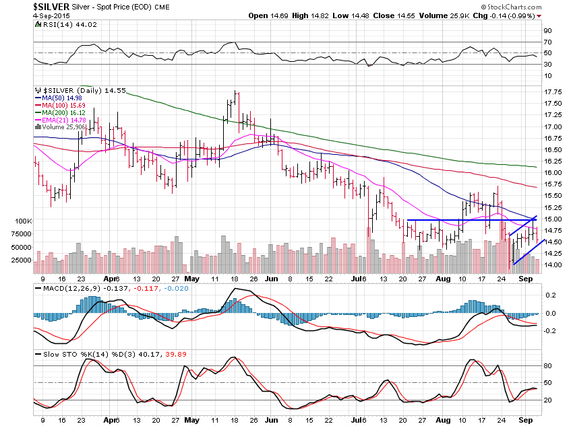Viewport: 573px width, 426px height.
Task: Click the 25000 volume axis label
Action: click(x=22, y=260)
